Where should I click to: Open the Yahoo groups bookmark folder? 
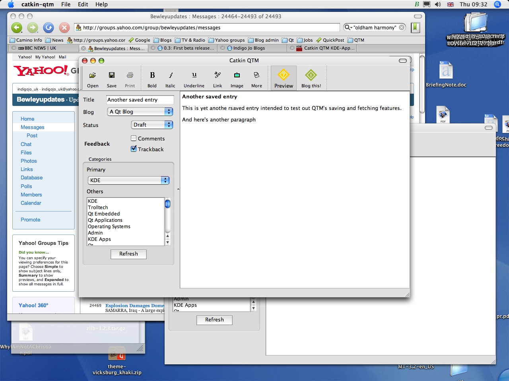(227, 40)
